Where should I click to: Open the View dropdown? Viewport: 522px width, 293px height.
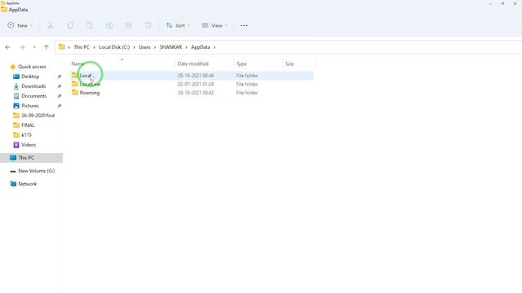click(x=215, y=25)
